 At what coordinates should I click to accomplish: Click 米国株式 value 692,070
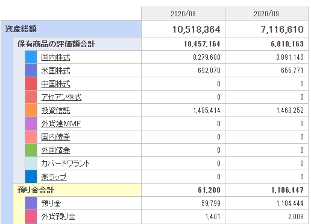(209, 71)
